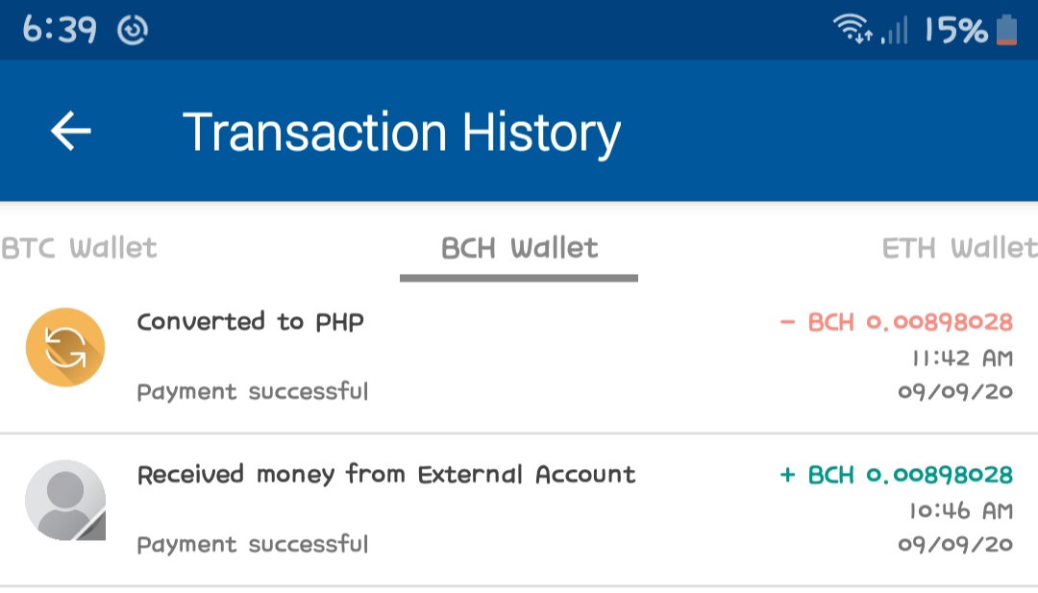Tap the 11:42 AM transaction timestamp
Image resolution: width=1038 pixels, height=593 pixels.
(962, 358)
